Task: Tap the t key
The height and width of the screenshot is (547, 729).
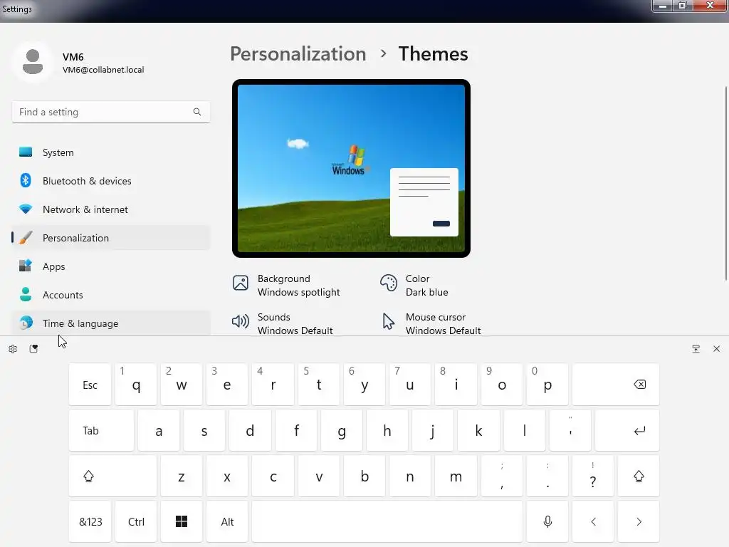Action: (x=318, y=385)
